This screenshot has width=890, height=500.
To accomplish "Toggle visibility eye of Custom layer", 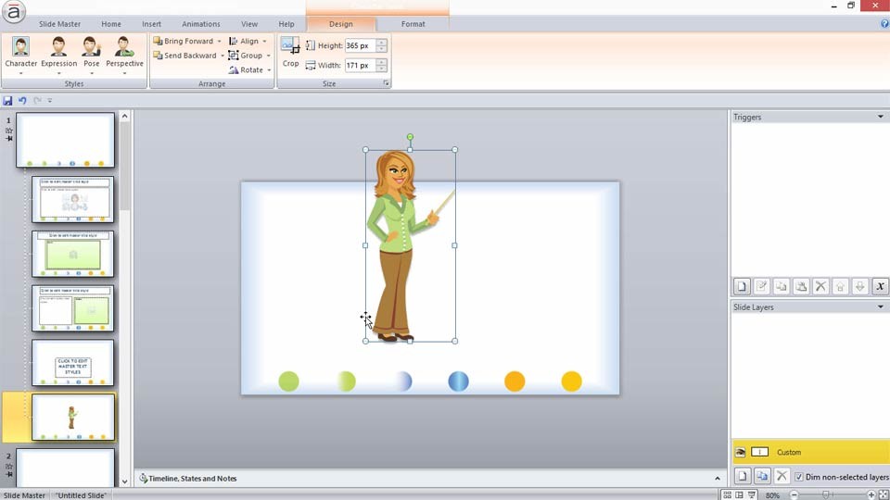I will tap(740, 453).
